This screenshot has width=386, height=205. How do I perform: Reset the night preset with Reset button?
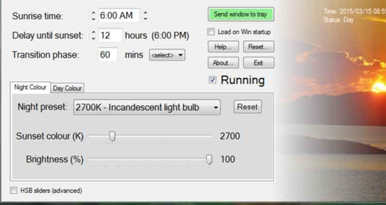coord(248,107)
